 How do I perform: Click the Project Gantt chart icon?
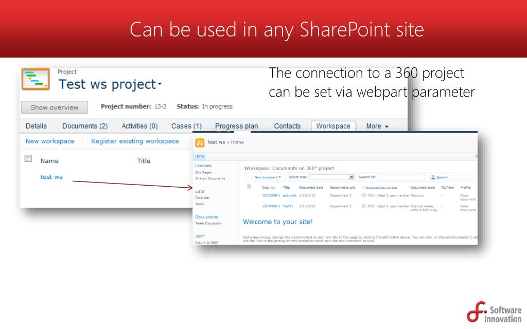click(36, 79)
